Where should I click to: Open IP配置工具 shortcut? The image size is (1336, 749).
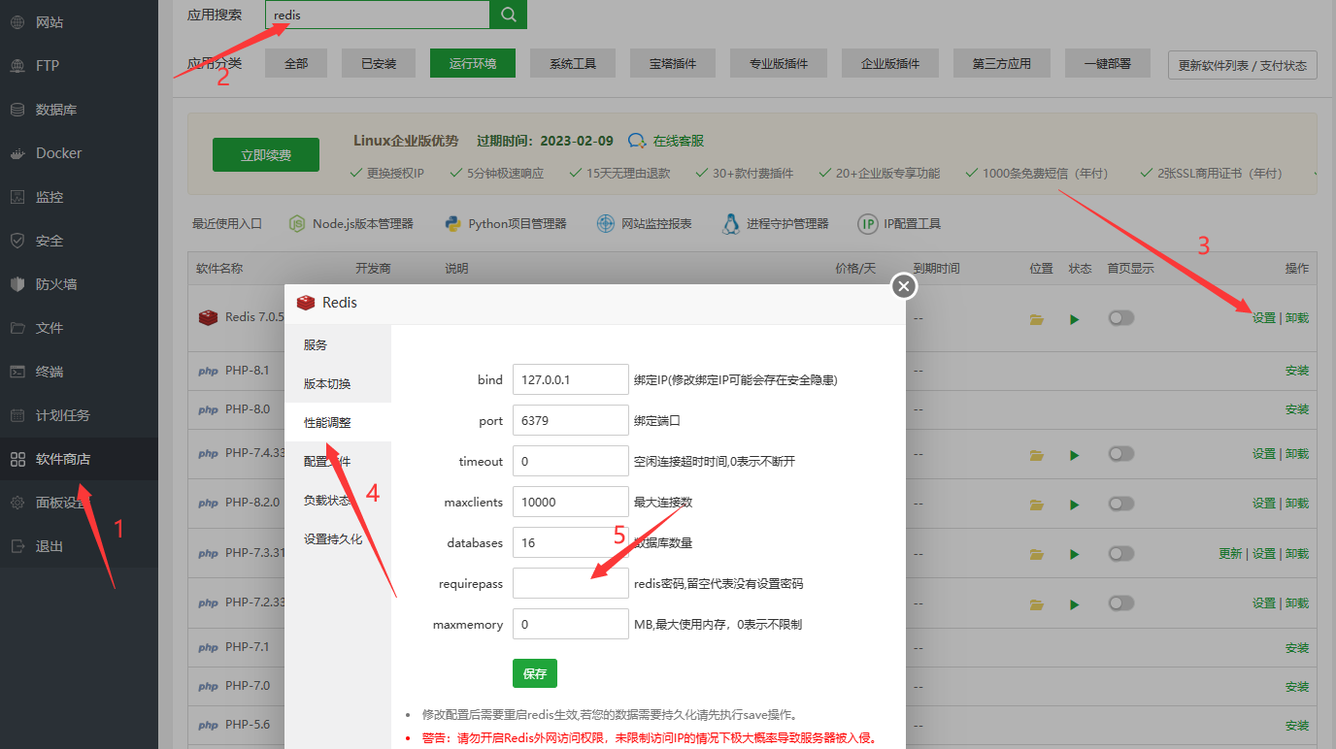tap(899, 223)
